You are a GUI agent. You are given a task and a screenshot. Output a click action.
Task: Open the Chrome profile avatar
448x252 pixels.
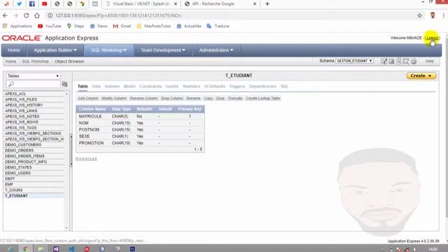[x=433, y=15]
